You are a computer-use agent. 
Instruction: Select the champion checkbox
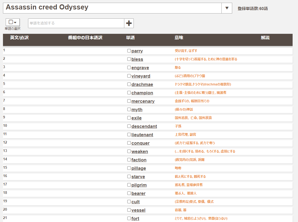tap(129, 92)
